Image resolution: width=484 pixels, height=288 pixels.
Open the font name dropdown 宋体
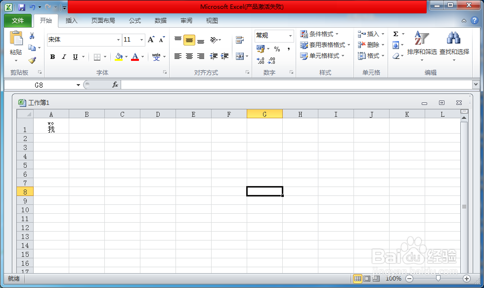(118, 40)
